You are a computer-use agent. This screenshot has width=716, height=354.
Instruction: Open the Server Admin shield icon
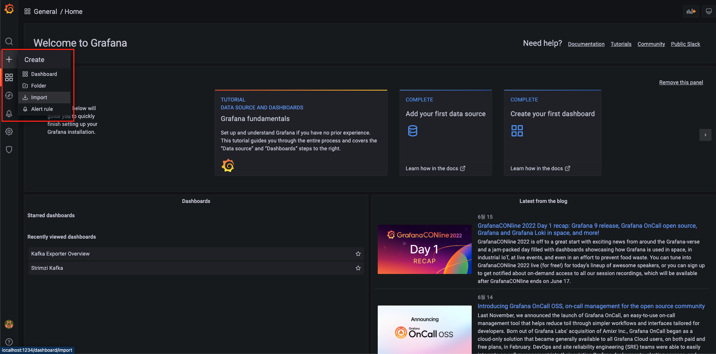coord(9,150)
